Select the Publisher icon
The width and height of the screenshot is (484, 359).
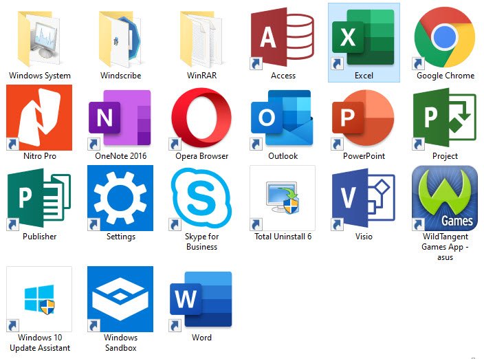pyautogui.click(x=39, y=199)
